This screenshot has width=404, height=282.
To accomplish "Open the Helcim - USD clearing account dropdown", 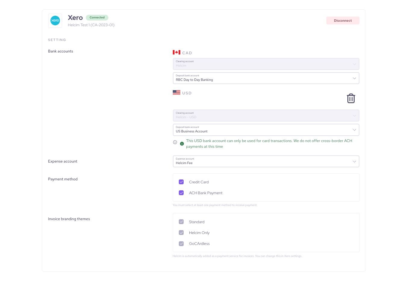I will pyautogui.click(x=266, y=116).
